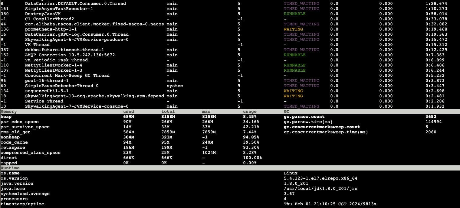This screenshot has width=460, height=208.
Task: Click the 'total' memory column header
Action: coord(168,111)
